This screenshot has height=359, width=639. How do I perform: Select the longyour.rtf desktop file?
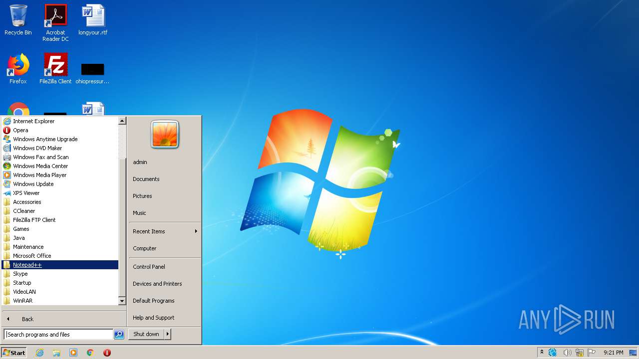click(x=93, y=20)
